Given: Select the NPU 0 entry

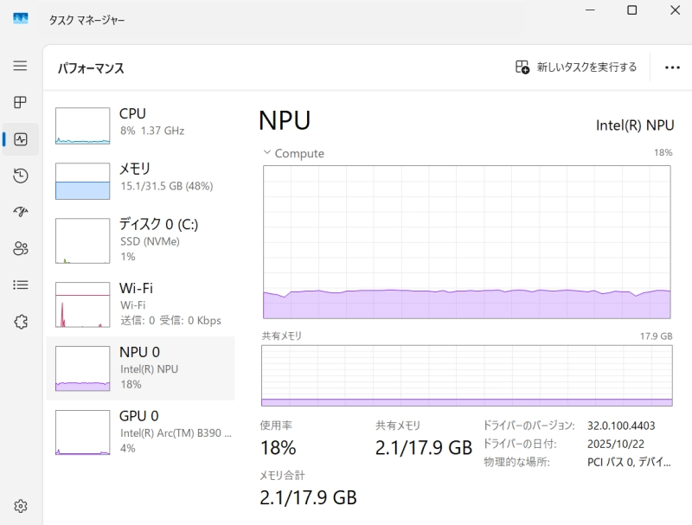Looking at the screenshot, I should [x=140, y=368].
